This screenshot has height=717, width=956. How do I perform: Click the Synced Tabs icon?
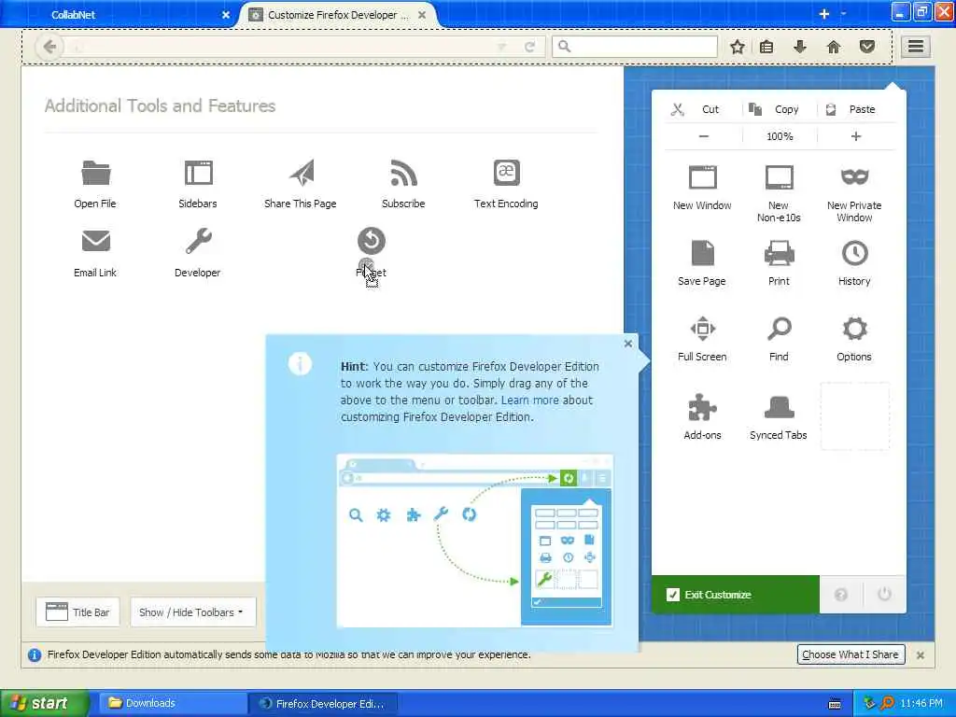tap(780, 407)
